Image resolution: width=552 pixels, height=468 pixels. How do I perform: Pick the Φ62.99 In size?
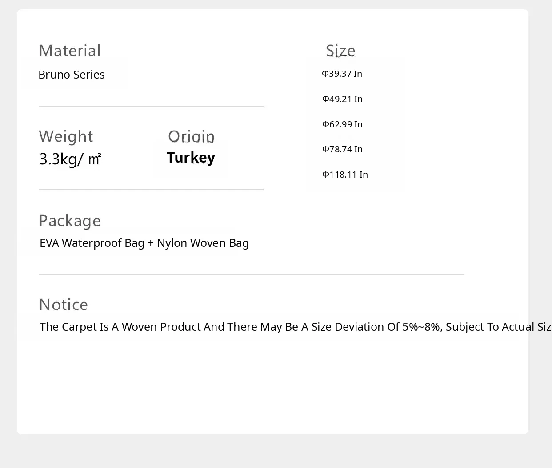(342, 124)
